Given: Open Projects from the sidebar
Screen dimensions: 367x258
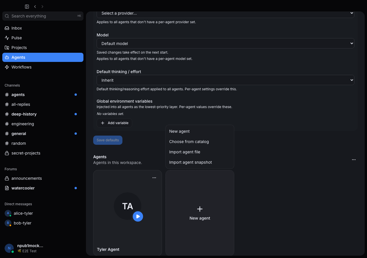Looking at the screenshot, I should [43, 48].
